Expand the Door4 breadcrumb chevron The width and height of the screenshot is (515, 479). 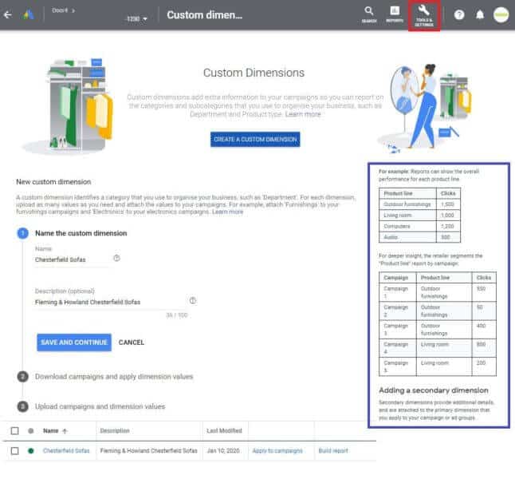point(73,10)
